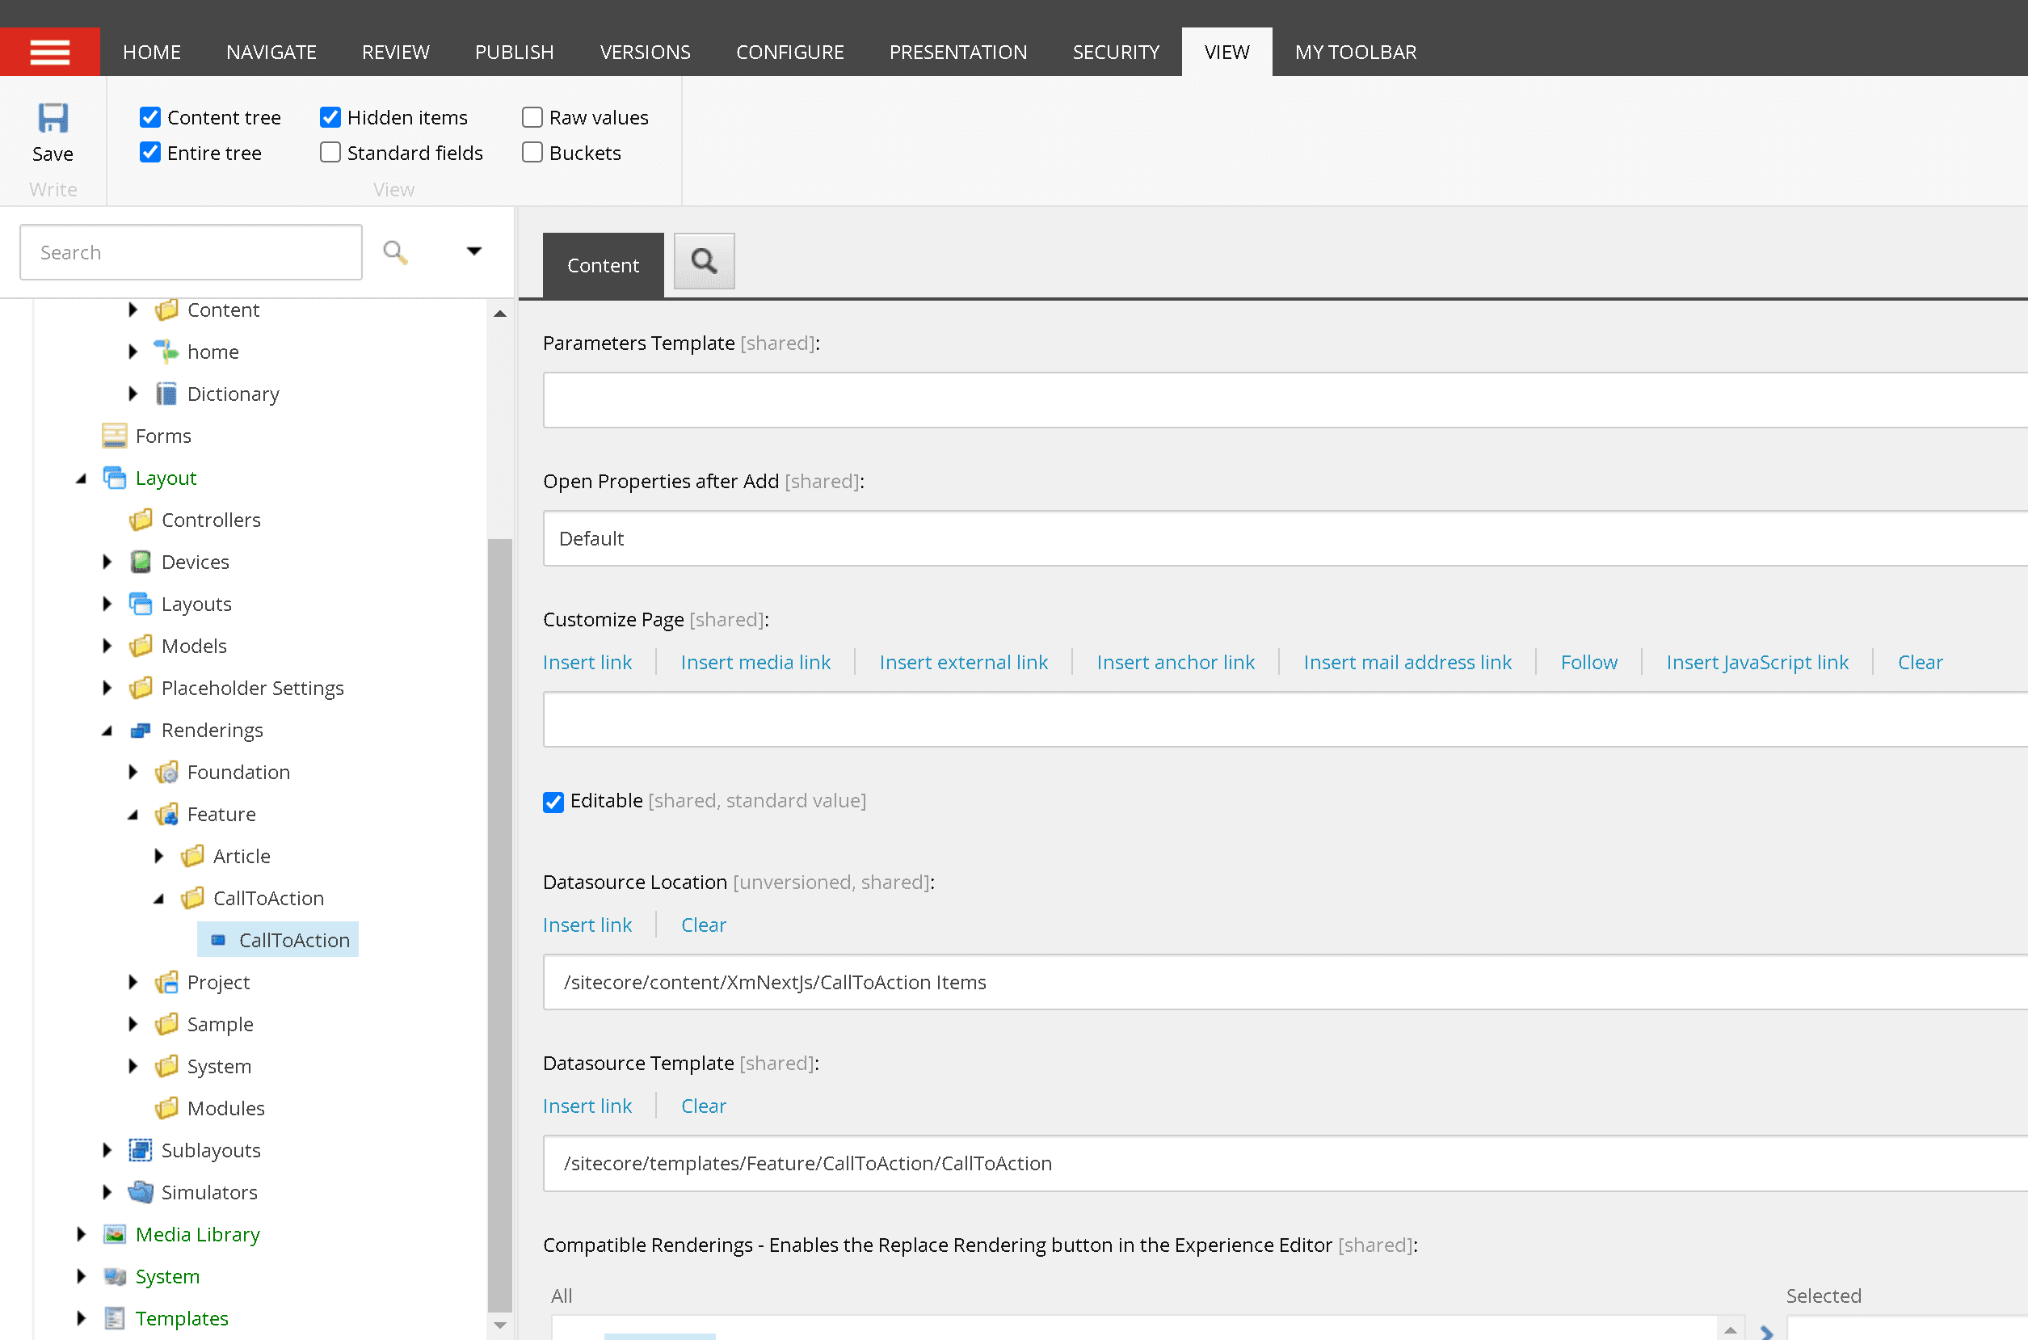
Task: Click the search icon next to Content tab
Action: [x=702, y=263]
